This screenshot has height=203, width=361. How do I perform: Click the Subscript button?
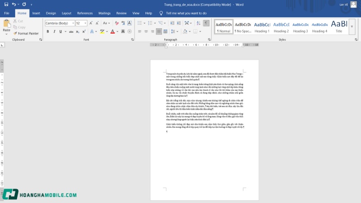[x=78, y=32]
